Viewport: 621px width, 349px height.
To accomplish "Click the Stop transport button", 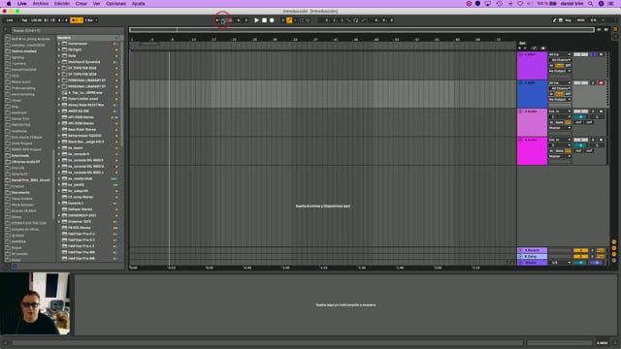I will 264,20.
